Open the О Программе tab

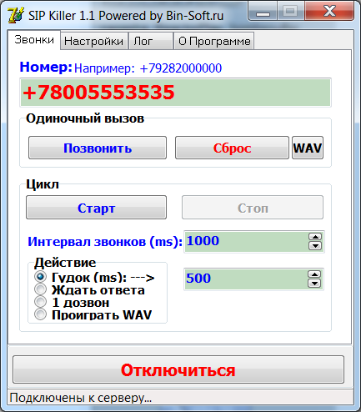click(x=214, y=41)
